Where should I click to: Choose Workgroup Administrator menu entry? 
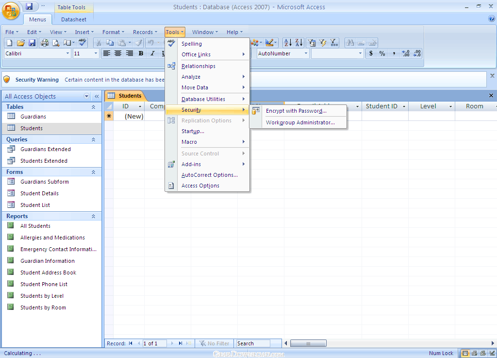pos(298,122)
